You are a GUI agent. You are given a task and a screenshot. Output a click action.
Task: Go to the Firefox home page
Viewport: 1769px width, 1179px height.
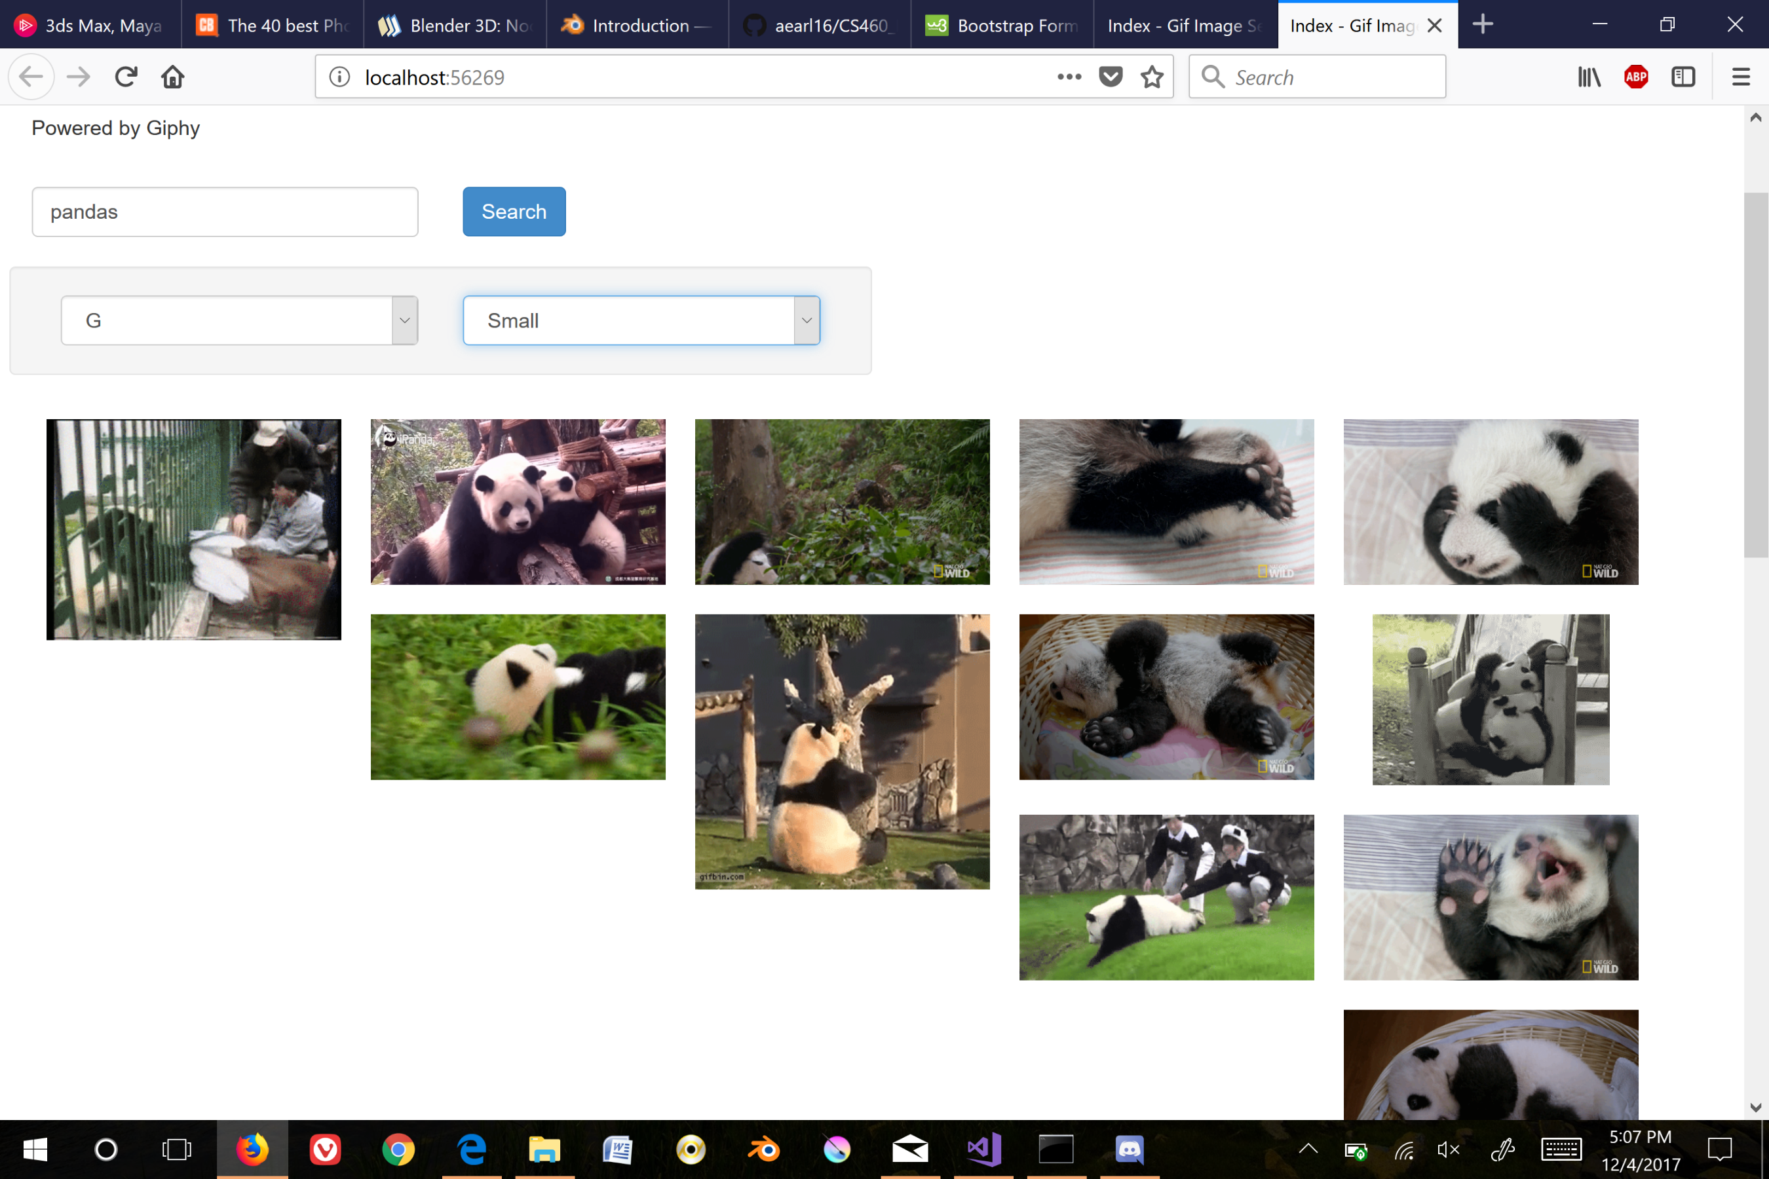172,77
